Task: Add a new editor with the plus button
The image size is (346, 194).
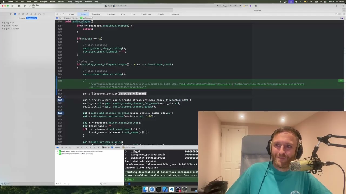Action: point(336,6)
